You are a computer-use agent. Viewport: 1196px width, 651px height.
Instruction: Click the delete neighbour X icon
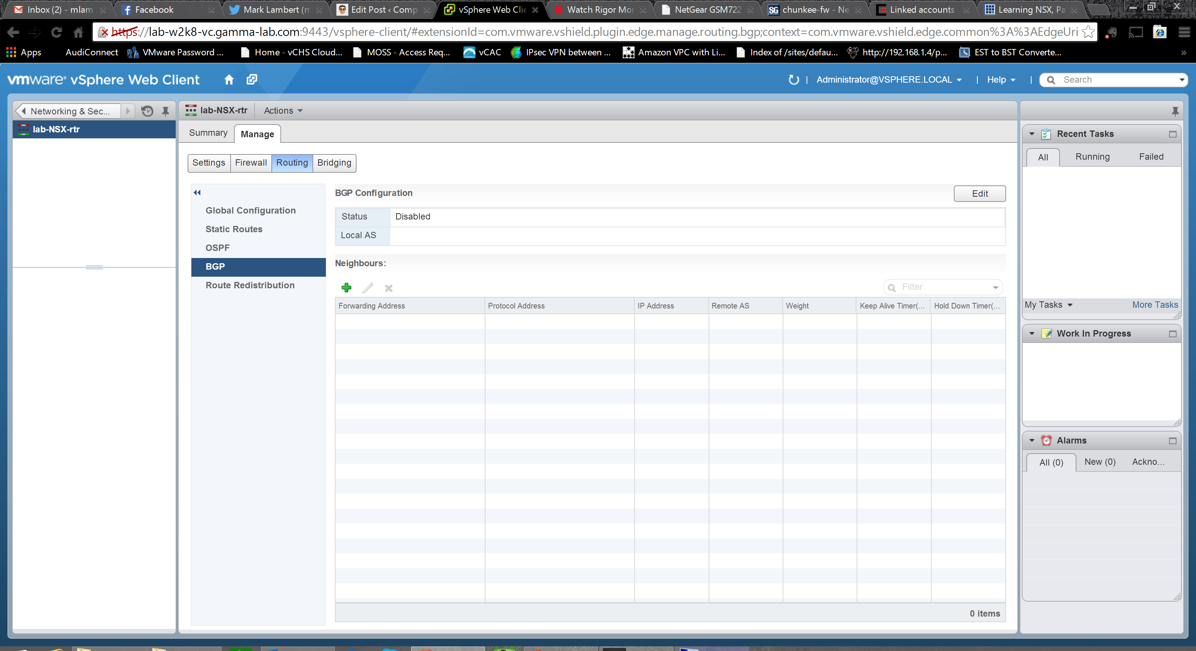[389, 288]
